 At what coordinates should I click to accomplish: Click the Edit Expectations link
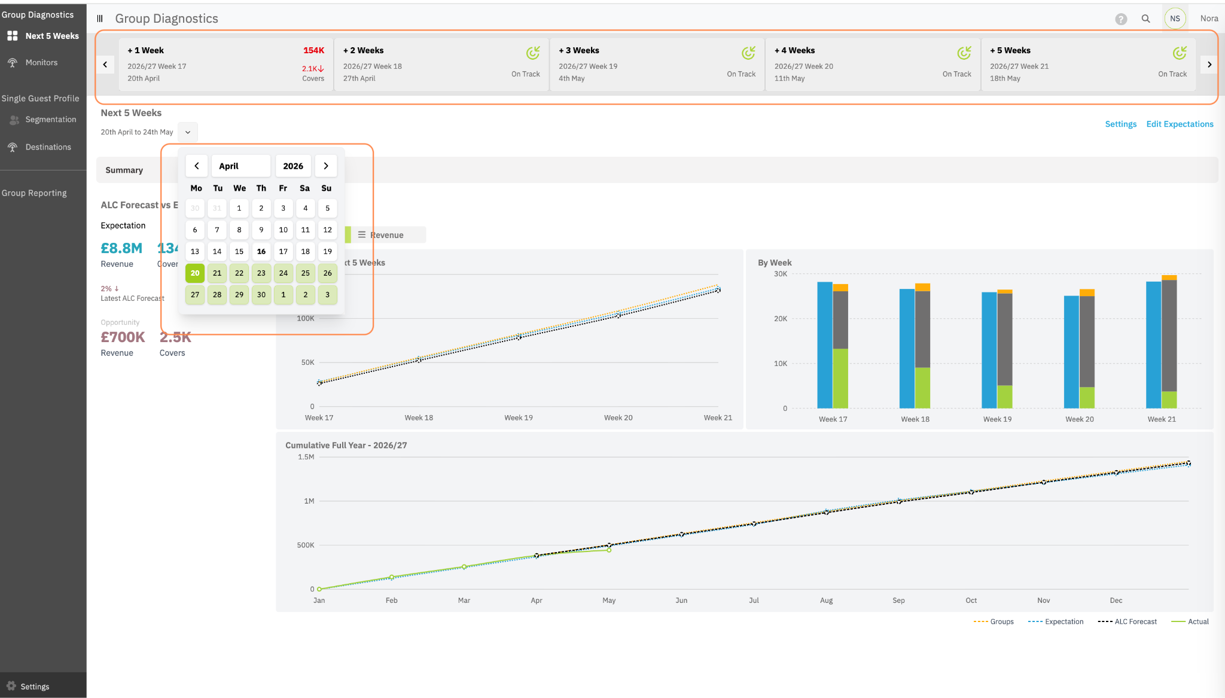pos(1180,124)
